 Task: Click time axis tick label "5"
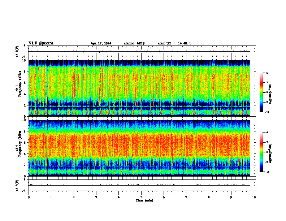(x=141, y=197)
